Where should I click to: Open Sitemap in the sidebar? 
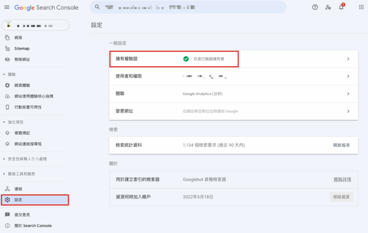pos(22,48)
